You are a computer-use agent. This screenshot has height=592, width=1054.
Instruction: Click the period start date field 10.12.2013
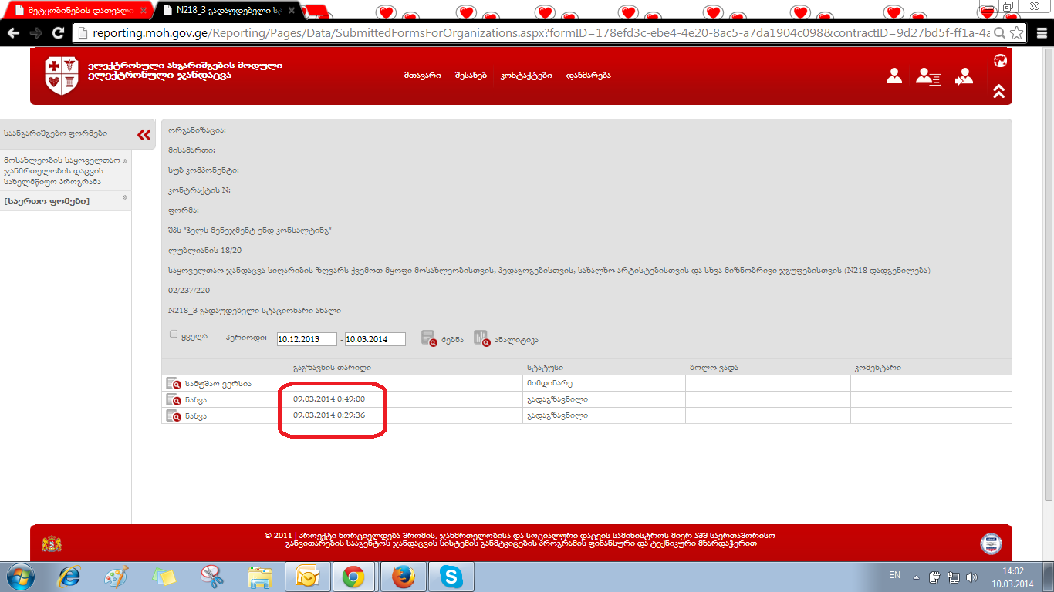coord(306,339)
